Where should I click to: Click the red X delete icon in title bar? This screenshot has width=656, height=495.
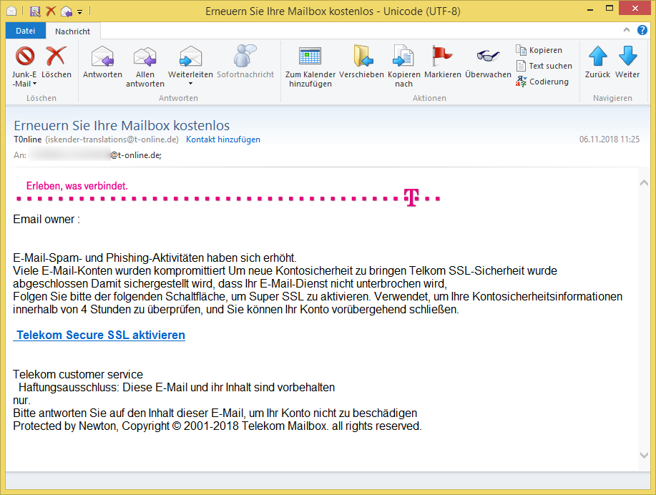(x=51, y=11)
